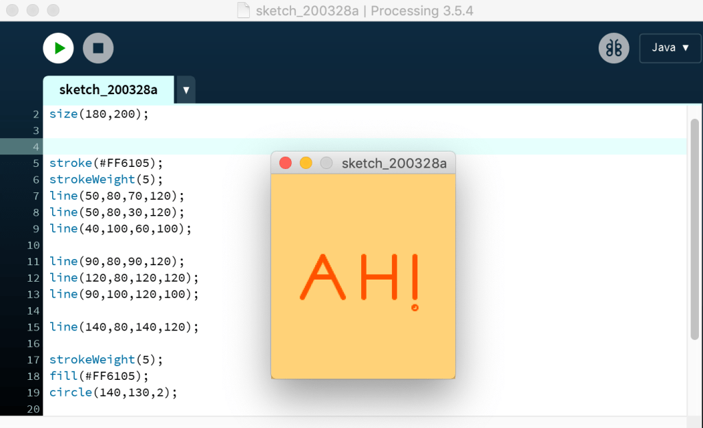Run the sketch with the play button
Image resolution: width=703 pixels, height=428 pixels.
(58, 48)
